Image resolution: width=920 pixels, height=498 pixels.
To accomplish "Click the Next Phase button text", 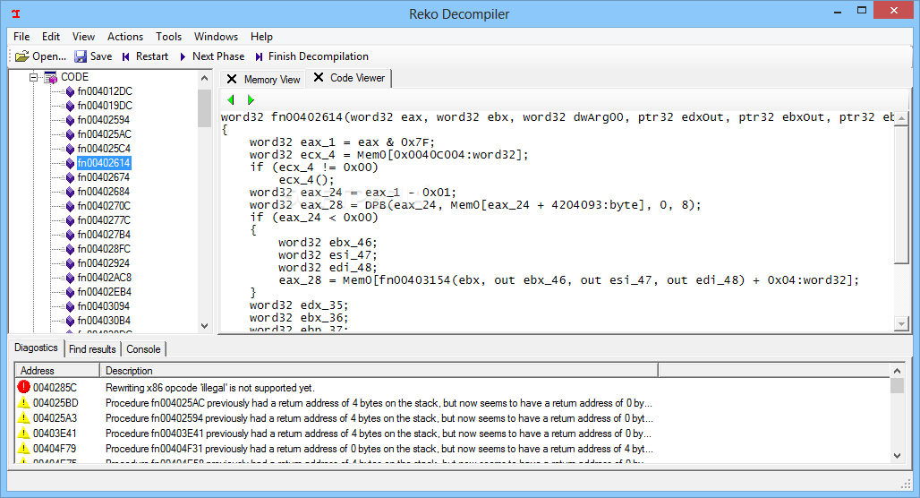I will tap(218, 56).
